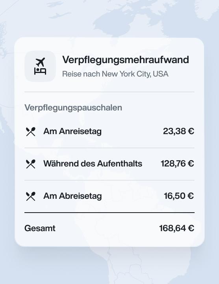Select the Am Abreisetag row label

72,196
